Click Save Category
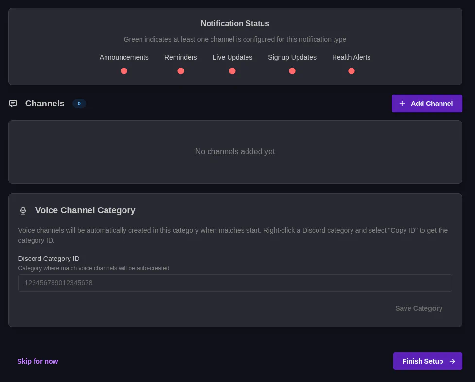 419,308
